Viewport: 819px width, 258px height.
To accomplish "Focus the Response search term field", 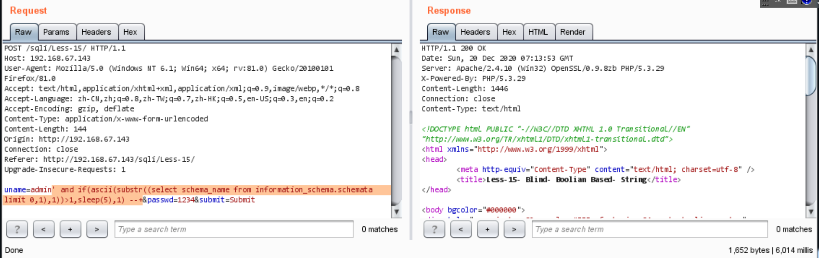I will pyautogui.click(x=649, y=229).
